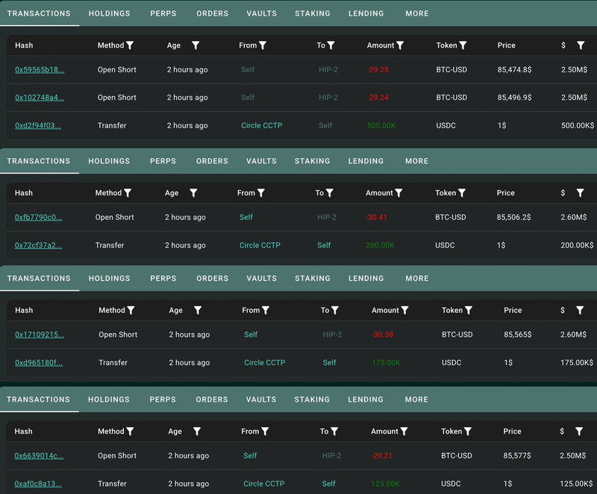Open Amount filter in the 200.00K transfer table
Viewport: 597px width, 494px height.
pos(398,193)
